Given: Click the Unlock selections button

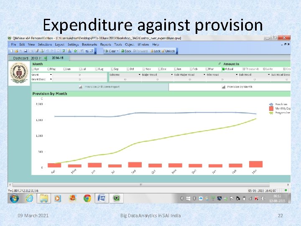Looking at the screenshot, I should coord(168,51).
